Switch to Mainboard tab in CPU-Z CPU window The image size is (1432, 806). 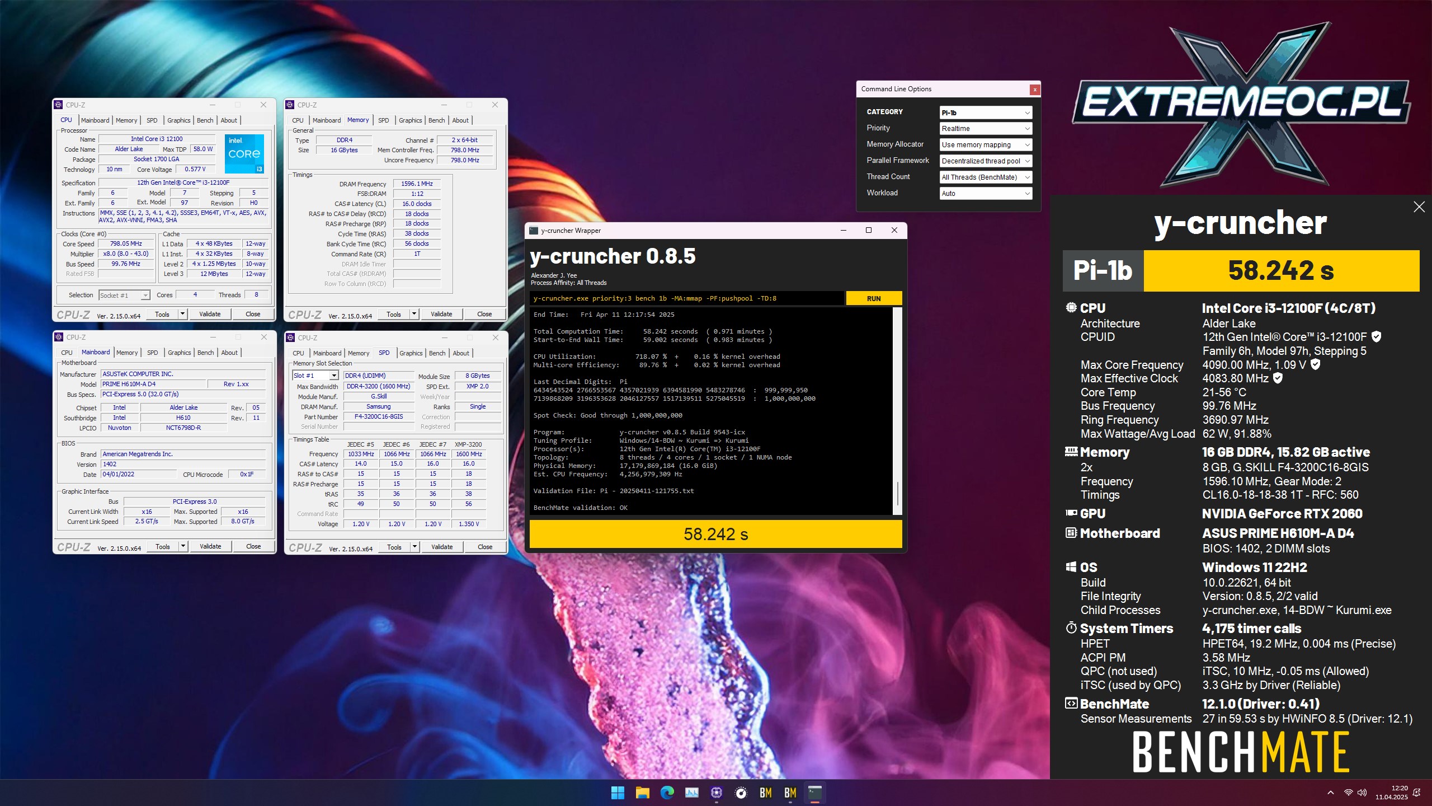point(95,120)
